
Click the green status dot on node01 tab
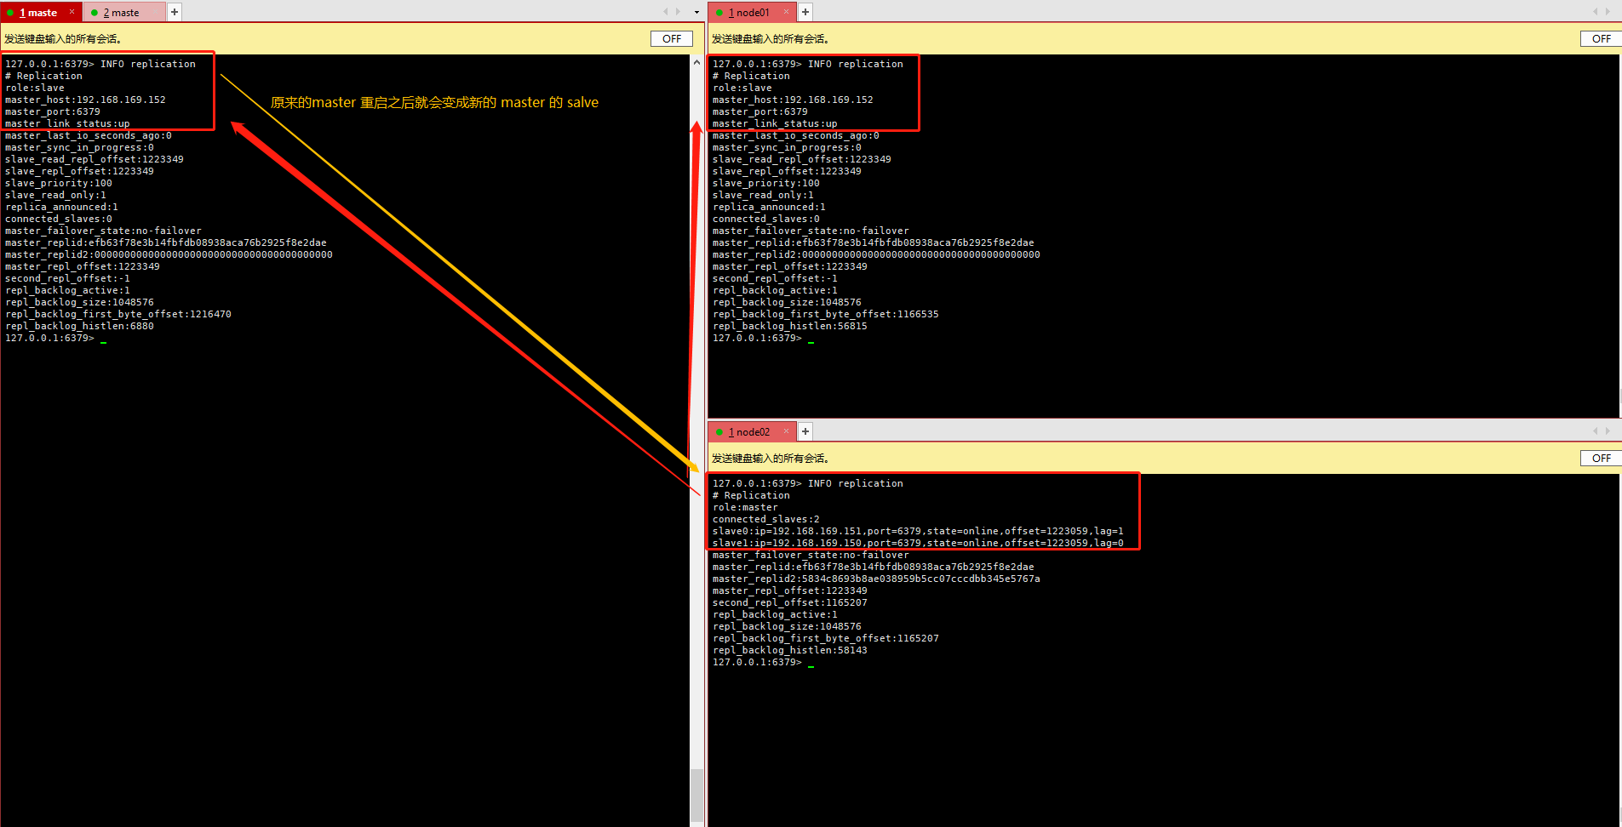(719, 13)
